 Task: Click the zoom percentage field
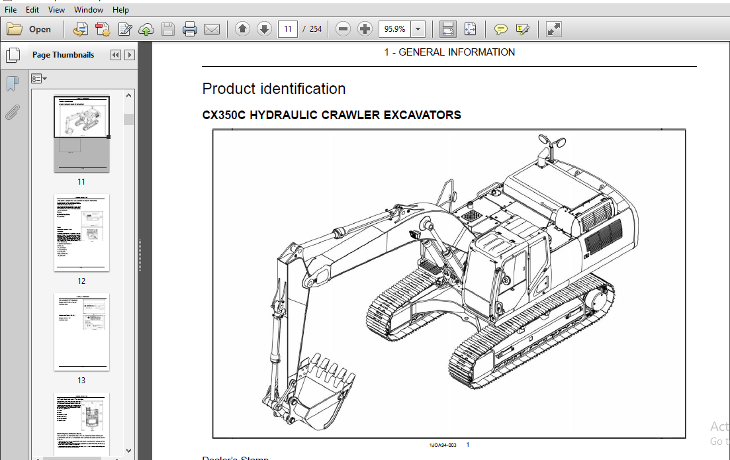click(395, 29)
